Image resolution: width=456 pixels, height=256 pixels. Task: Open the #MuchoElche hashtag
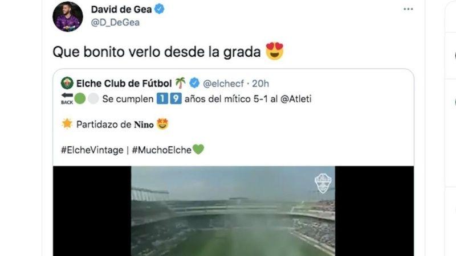click(x=162, y=150)
